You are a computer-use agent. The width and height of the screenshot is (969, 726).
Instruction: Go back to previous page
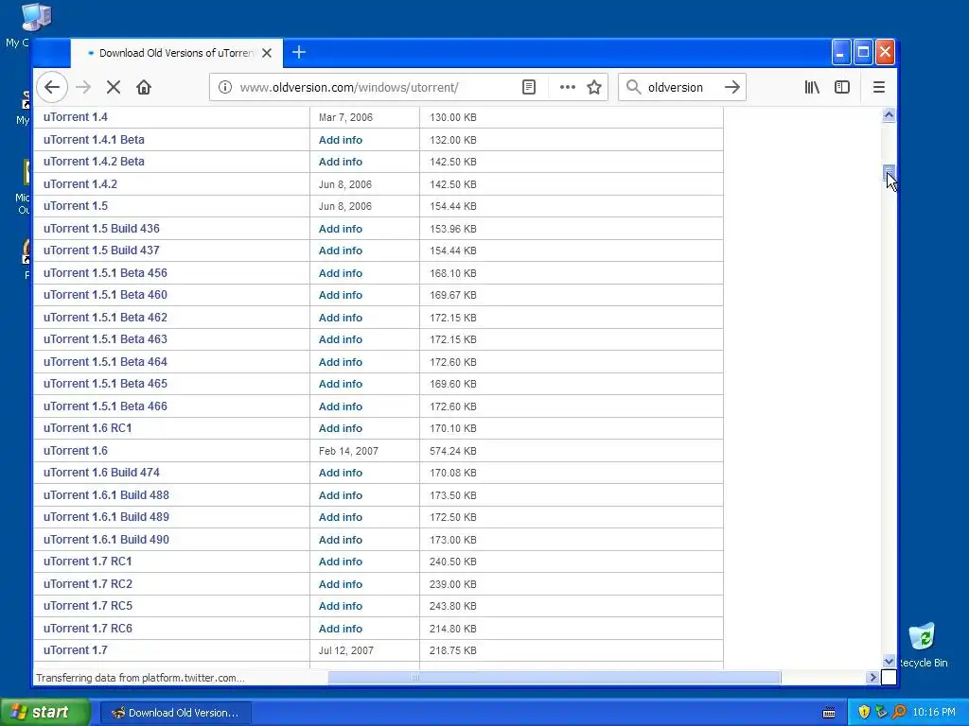52,87
